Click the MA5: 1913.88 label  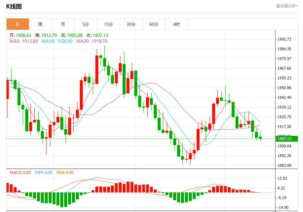24,41
